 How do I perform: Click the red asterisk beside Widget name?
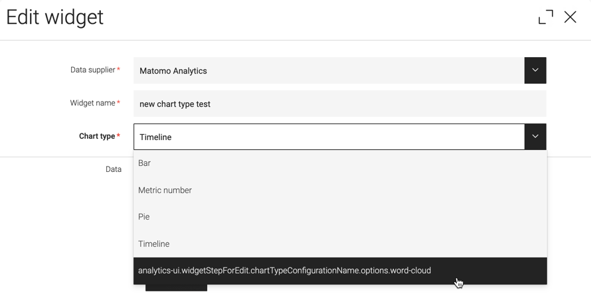pos(118,102)
